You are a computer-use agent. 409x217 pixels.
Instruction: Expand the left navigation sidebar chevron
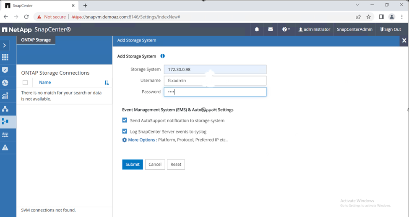(5, 45)
